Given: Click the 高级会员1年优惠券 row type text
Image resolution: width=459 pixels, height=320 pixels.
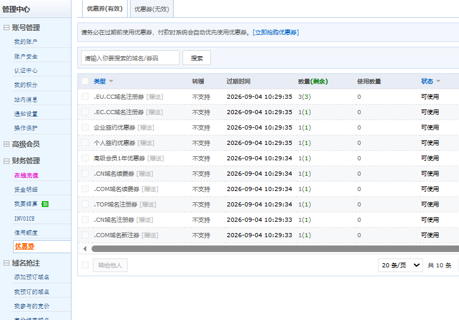Looking at the screenshot, I should click(x=119, y=159).
